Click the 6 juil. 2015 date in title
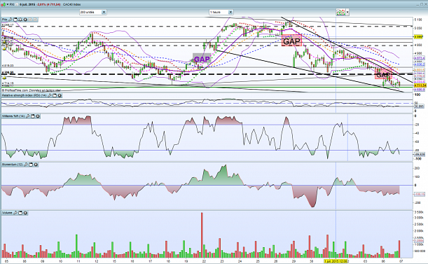This screenshot has height=264, width=428. (x=27, y=4)
